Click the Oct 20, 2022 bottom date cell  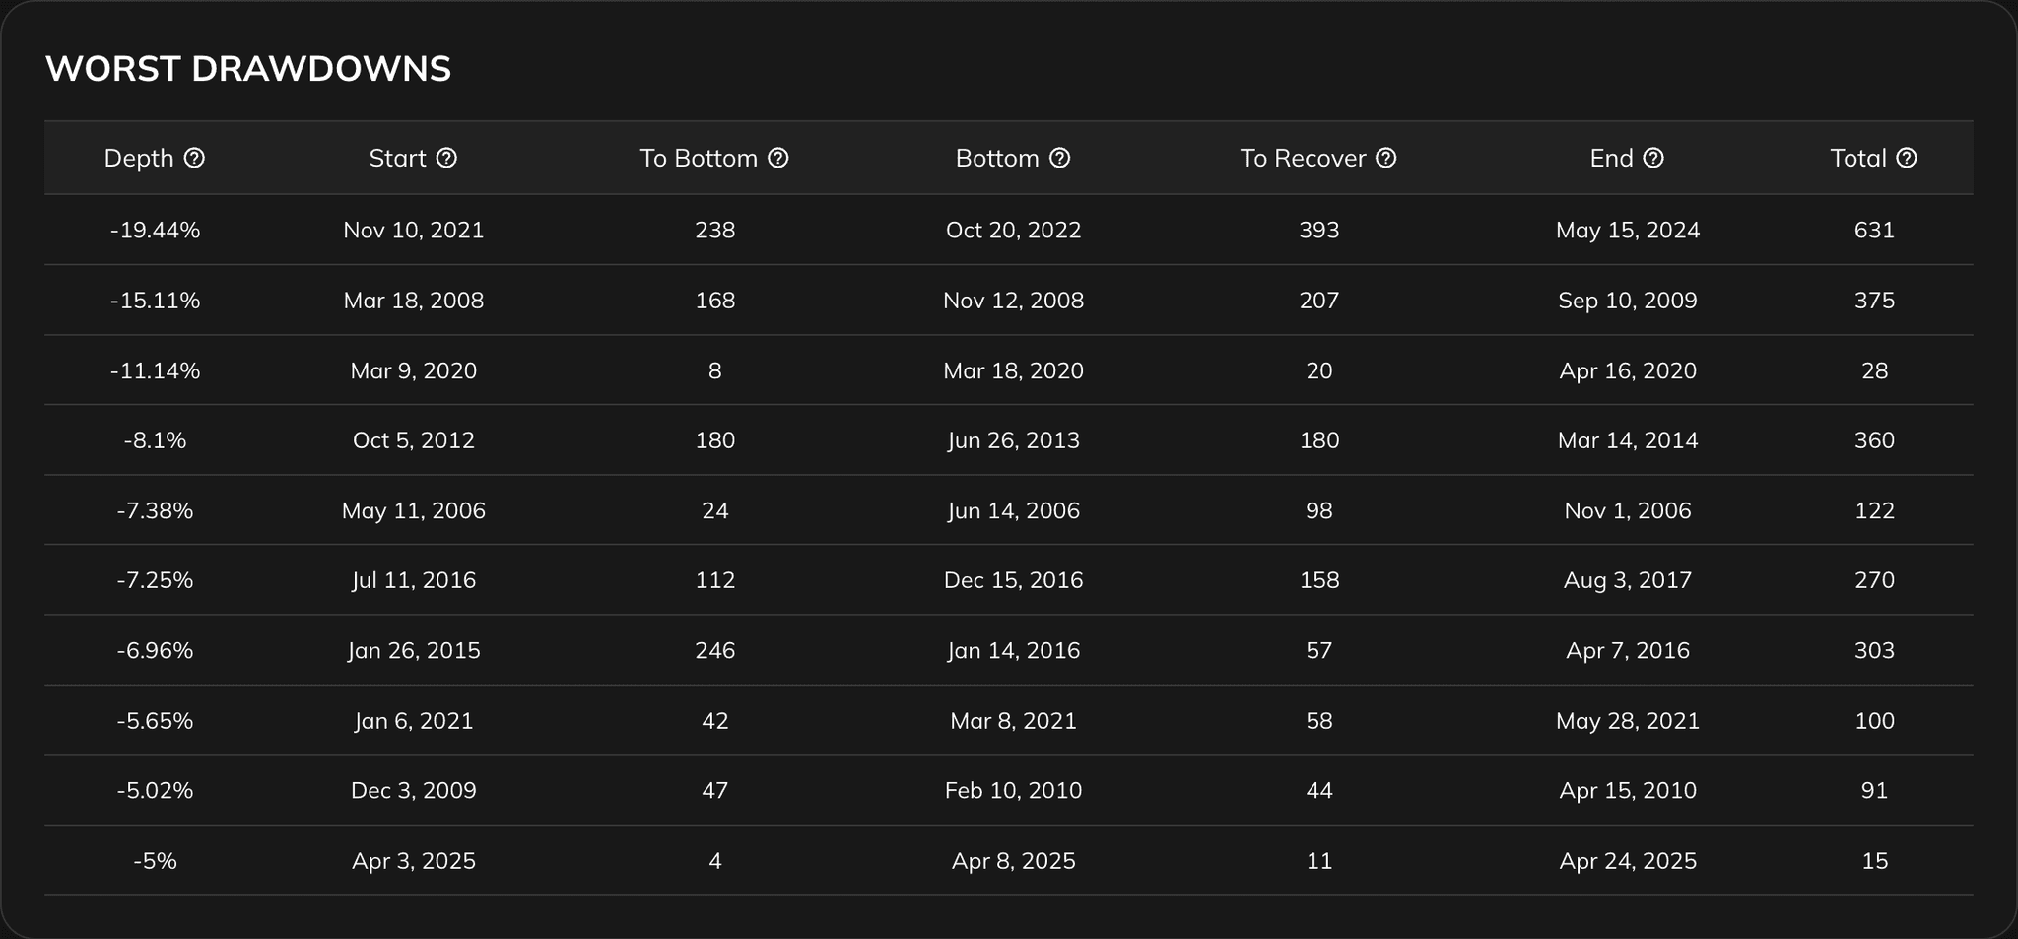pyautogui.click(x=1013, y=230)
